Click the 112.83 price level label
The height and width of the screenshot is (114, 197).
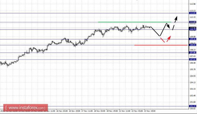[x=193, y=13]
